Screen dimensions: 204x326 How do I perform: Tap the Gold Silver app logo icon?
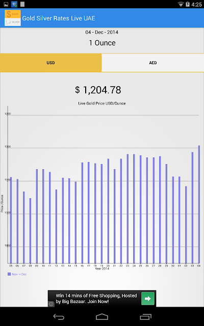(13, 18)
